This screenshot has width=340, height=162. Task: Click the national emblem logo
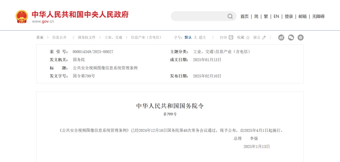click(x=22, y=16)
